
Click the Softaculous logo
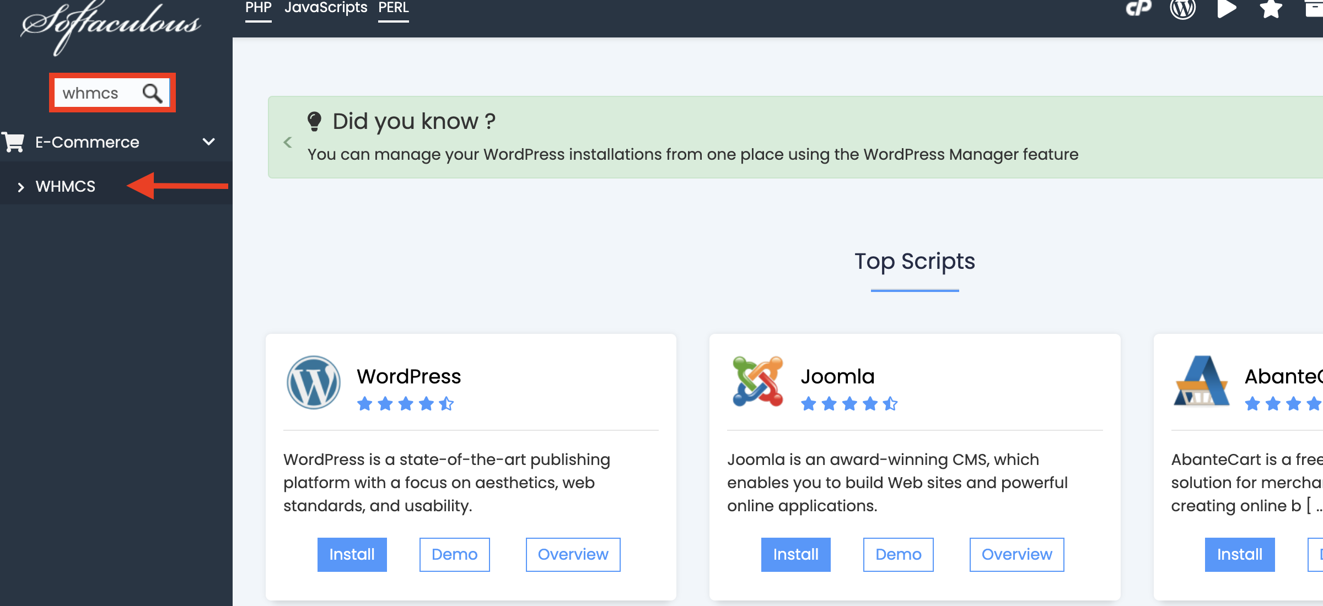pyautogui.click(x=110, y=25)
